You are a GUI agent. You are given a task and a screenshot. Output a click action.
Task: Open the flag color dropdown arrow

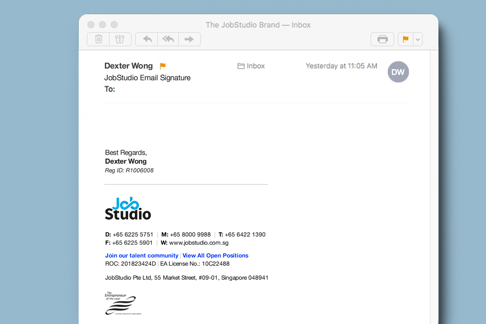[x=418, y=39]
